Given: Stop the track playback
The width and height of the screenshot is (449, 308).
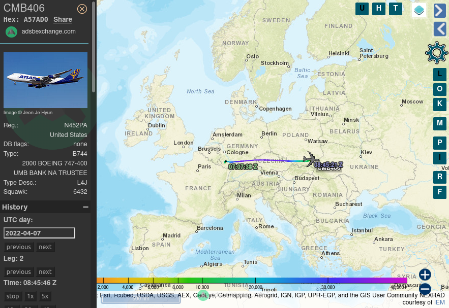Looking at the screenshot, I should click(13, 296).
